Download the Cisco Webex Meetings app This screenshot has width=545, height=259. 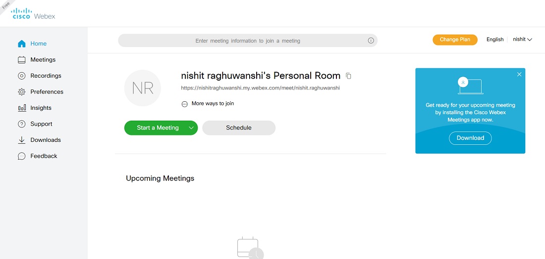pyautogui.click(x=470, y=138)
